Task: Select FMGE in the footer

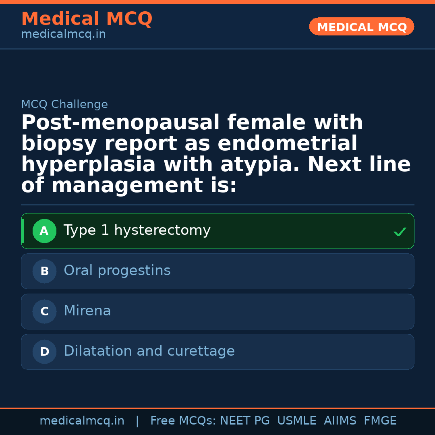Action: pyautogui.click(x=380, y=421)
